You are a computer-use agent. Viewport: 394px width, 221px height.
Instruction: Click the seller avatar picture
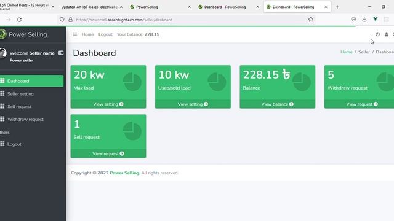click(x=2, y=53)
